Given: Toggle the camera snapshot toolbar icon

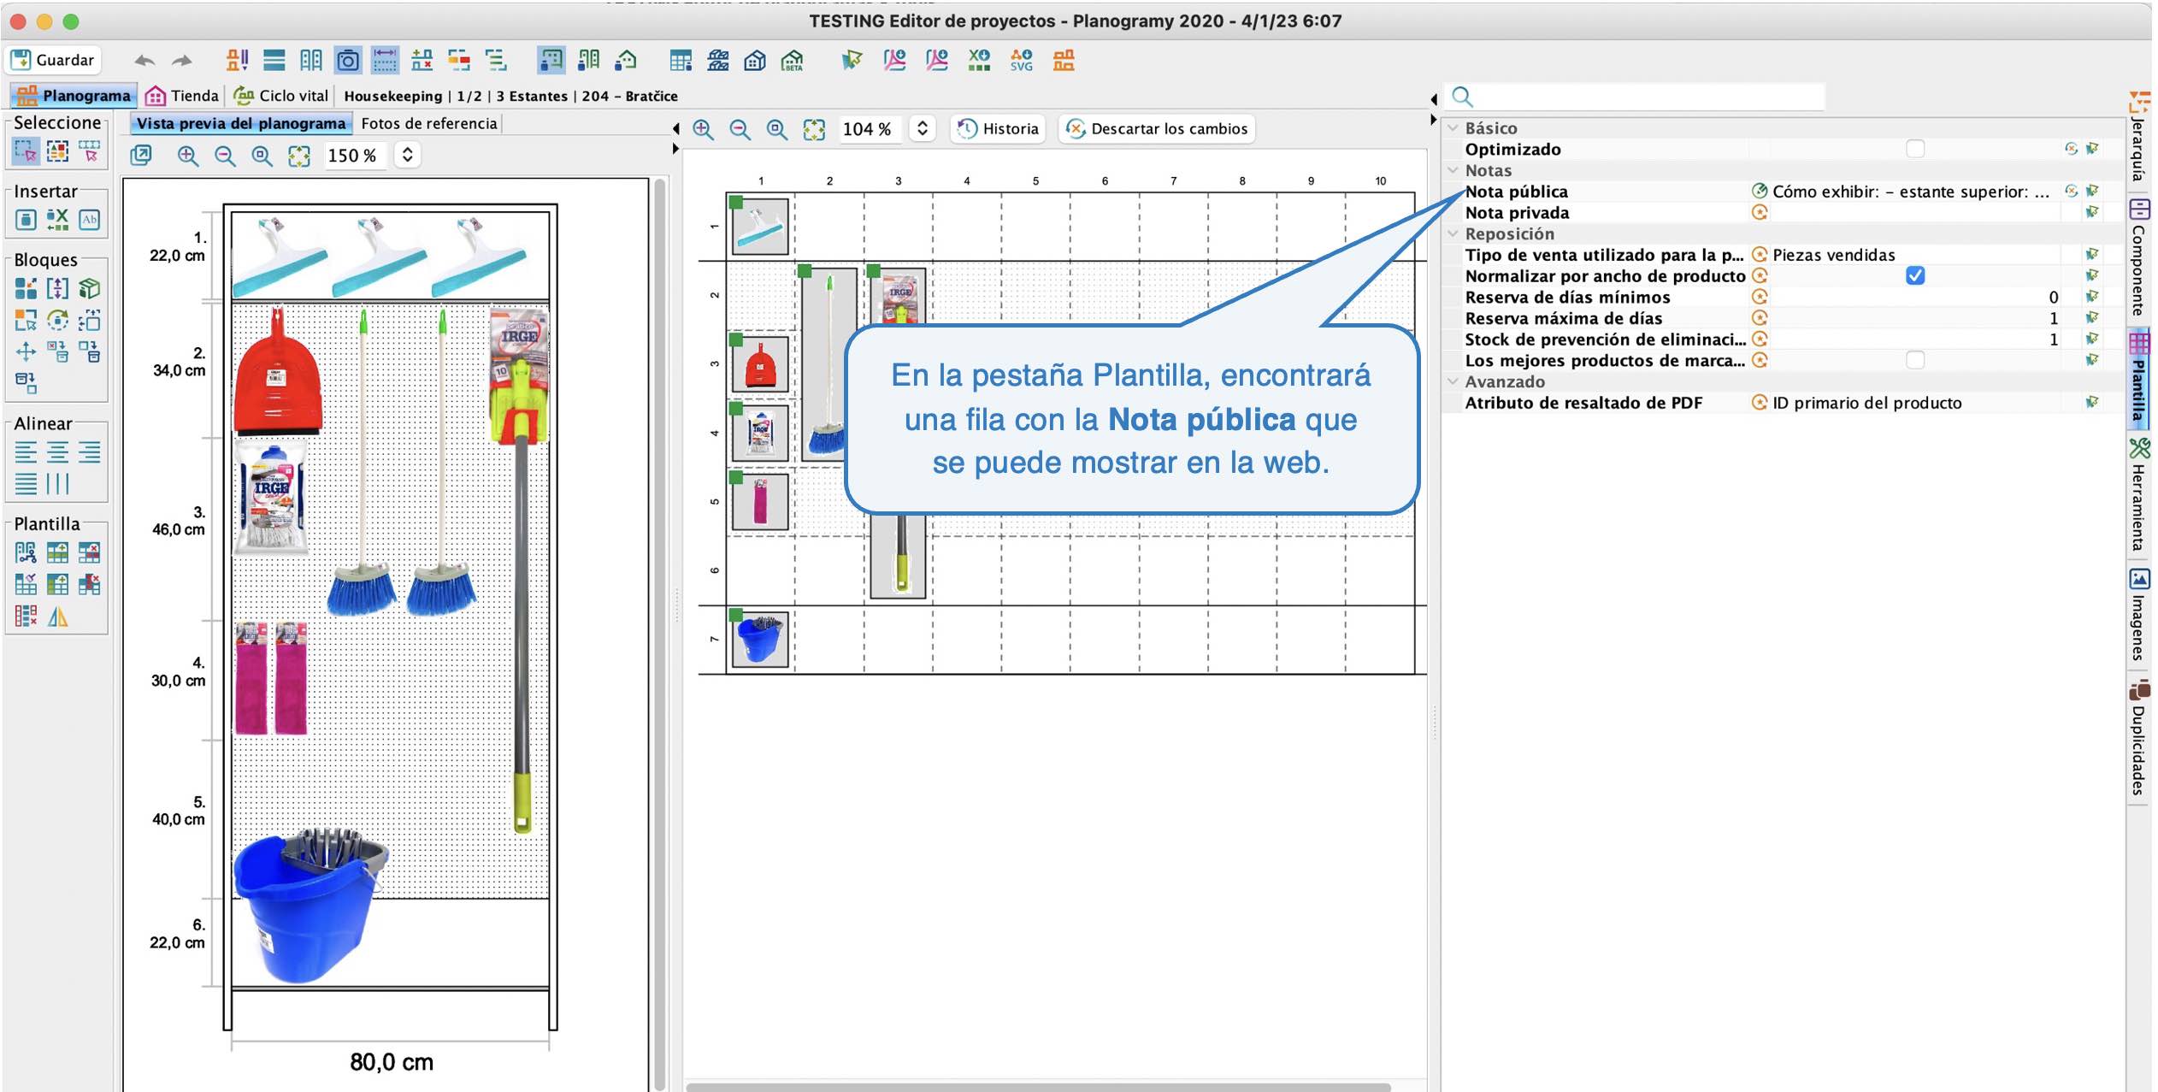Looking at the screenshot, I should point(348,60).
